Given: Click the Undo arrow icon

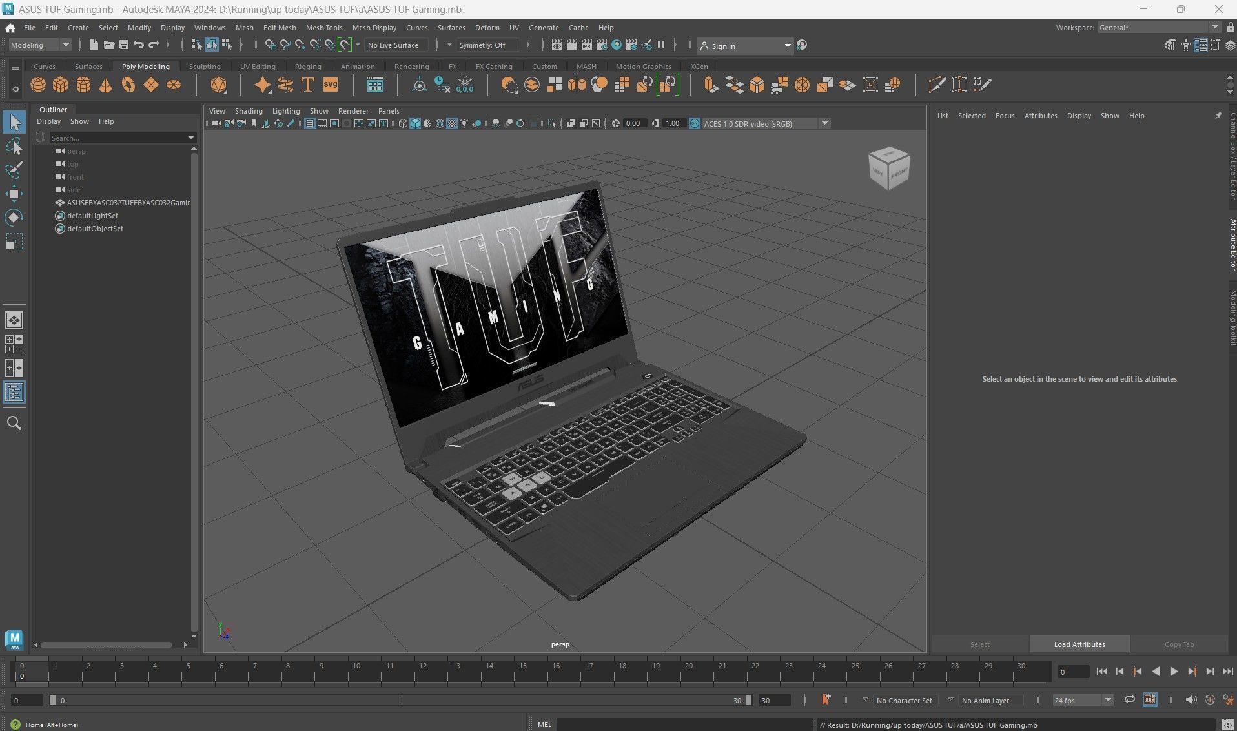Looking at the screenshot, I should pos(139,45).
